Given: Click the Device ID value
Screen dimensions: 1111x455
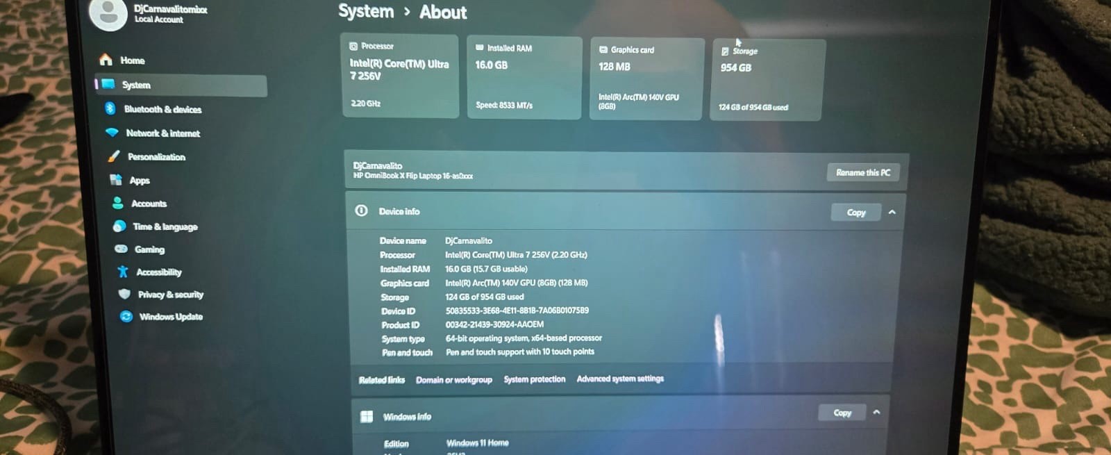Looking at the screenshot, I should 517,311.
